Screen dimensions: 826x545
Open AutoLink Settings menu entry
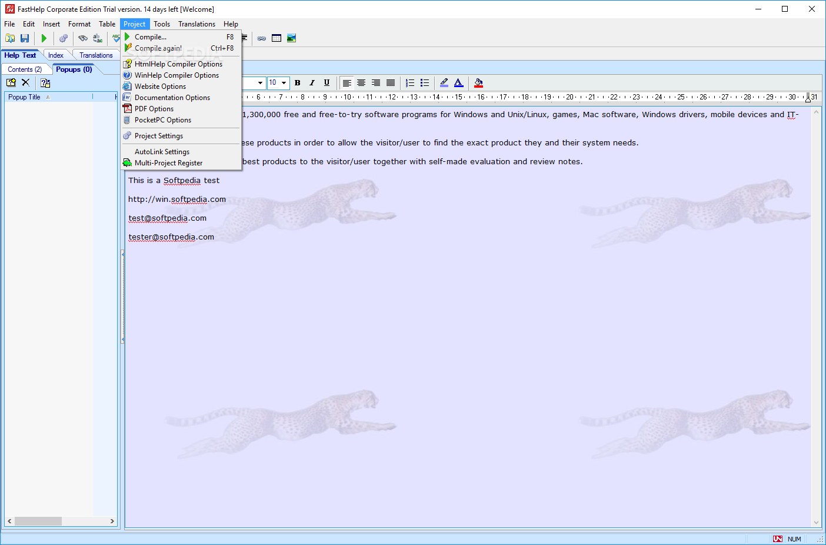pyautogui.click(x=181, y=152)
